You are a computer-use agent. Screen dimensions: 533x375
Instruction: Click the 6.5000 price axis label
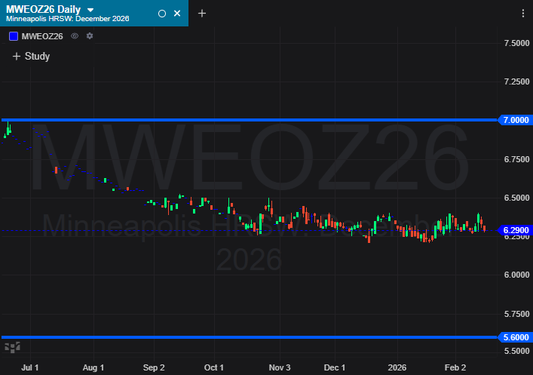click(516, 198)
